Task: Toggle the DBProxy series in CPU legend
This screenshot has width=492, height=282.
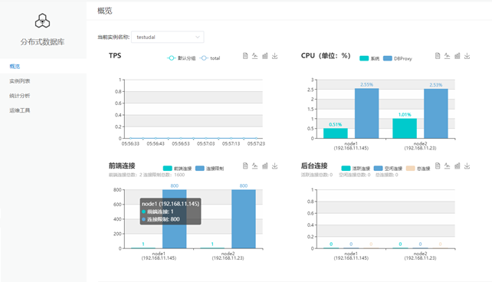Action: point(398,58)
